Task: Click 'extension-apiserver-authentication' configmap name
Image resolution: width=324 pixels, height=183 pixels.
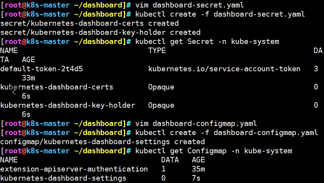Action: 74,169
